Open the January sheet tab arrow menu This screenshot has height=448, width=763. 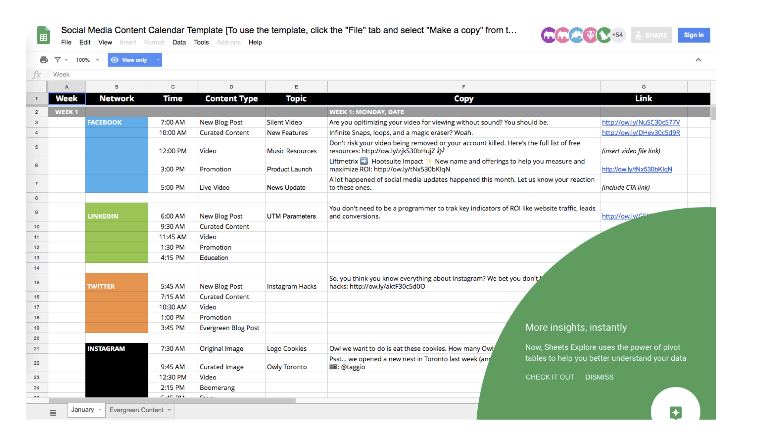click(100, 410)
